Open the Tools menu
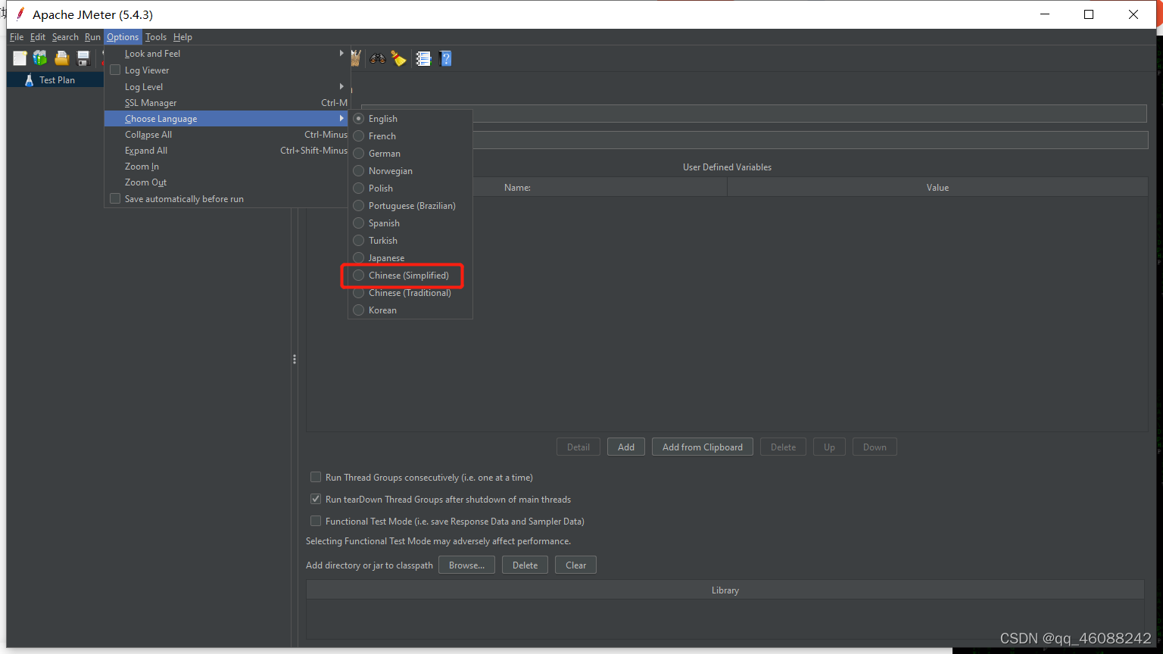The width and height of the screenshot is (1163, 654). [x=156, y=37]
